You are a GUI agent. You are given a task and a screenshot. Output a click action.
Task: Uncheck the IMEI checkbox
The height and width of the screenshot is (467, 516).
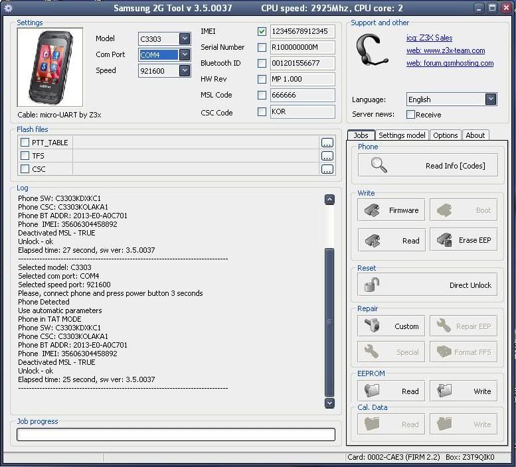tap(262, 32)
